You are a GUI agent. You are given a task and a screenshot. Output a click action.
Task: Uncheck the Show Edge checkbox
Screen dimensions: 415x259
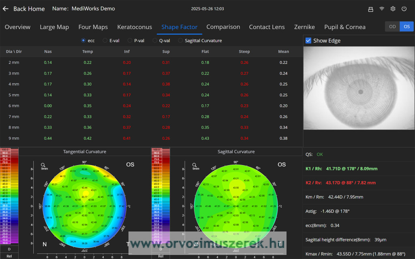click(x=308, y=40)
